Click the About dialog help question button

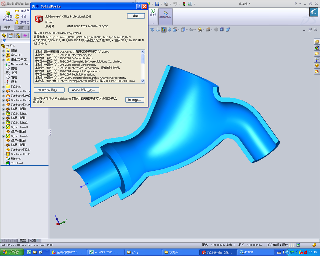coord(139,6)
